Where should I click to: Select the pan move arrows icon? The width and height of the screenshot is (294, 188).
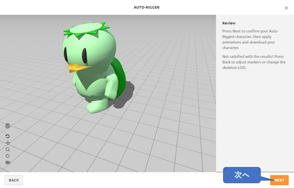(x=8, y=143)
